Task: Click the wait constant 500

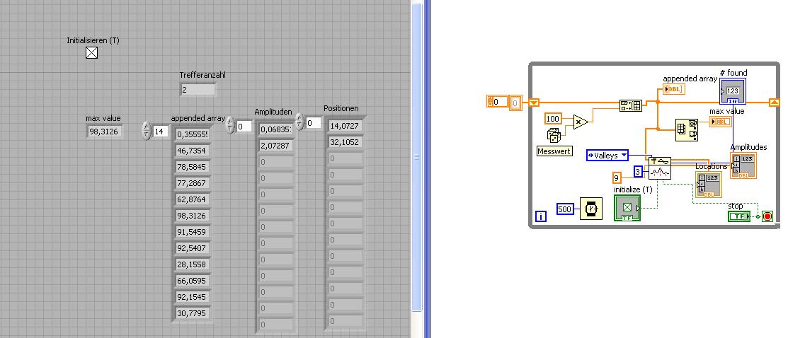Action: coord(564,209)
